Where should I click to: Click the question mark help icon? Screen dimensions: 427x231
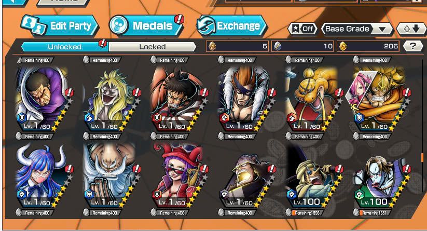(x=413, y=46)
